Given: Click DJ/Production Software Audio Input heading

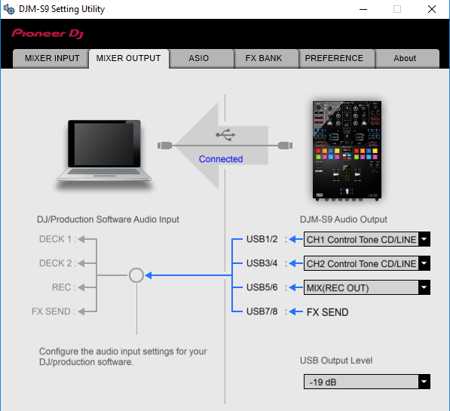Looking at the screenshot, I should pos(108,219).
